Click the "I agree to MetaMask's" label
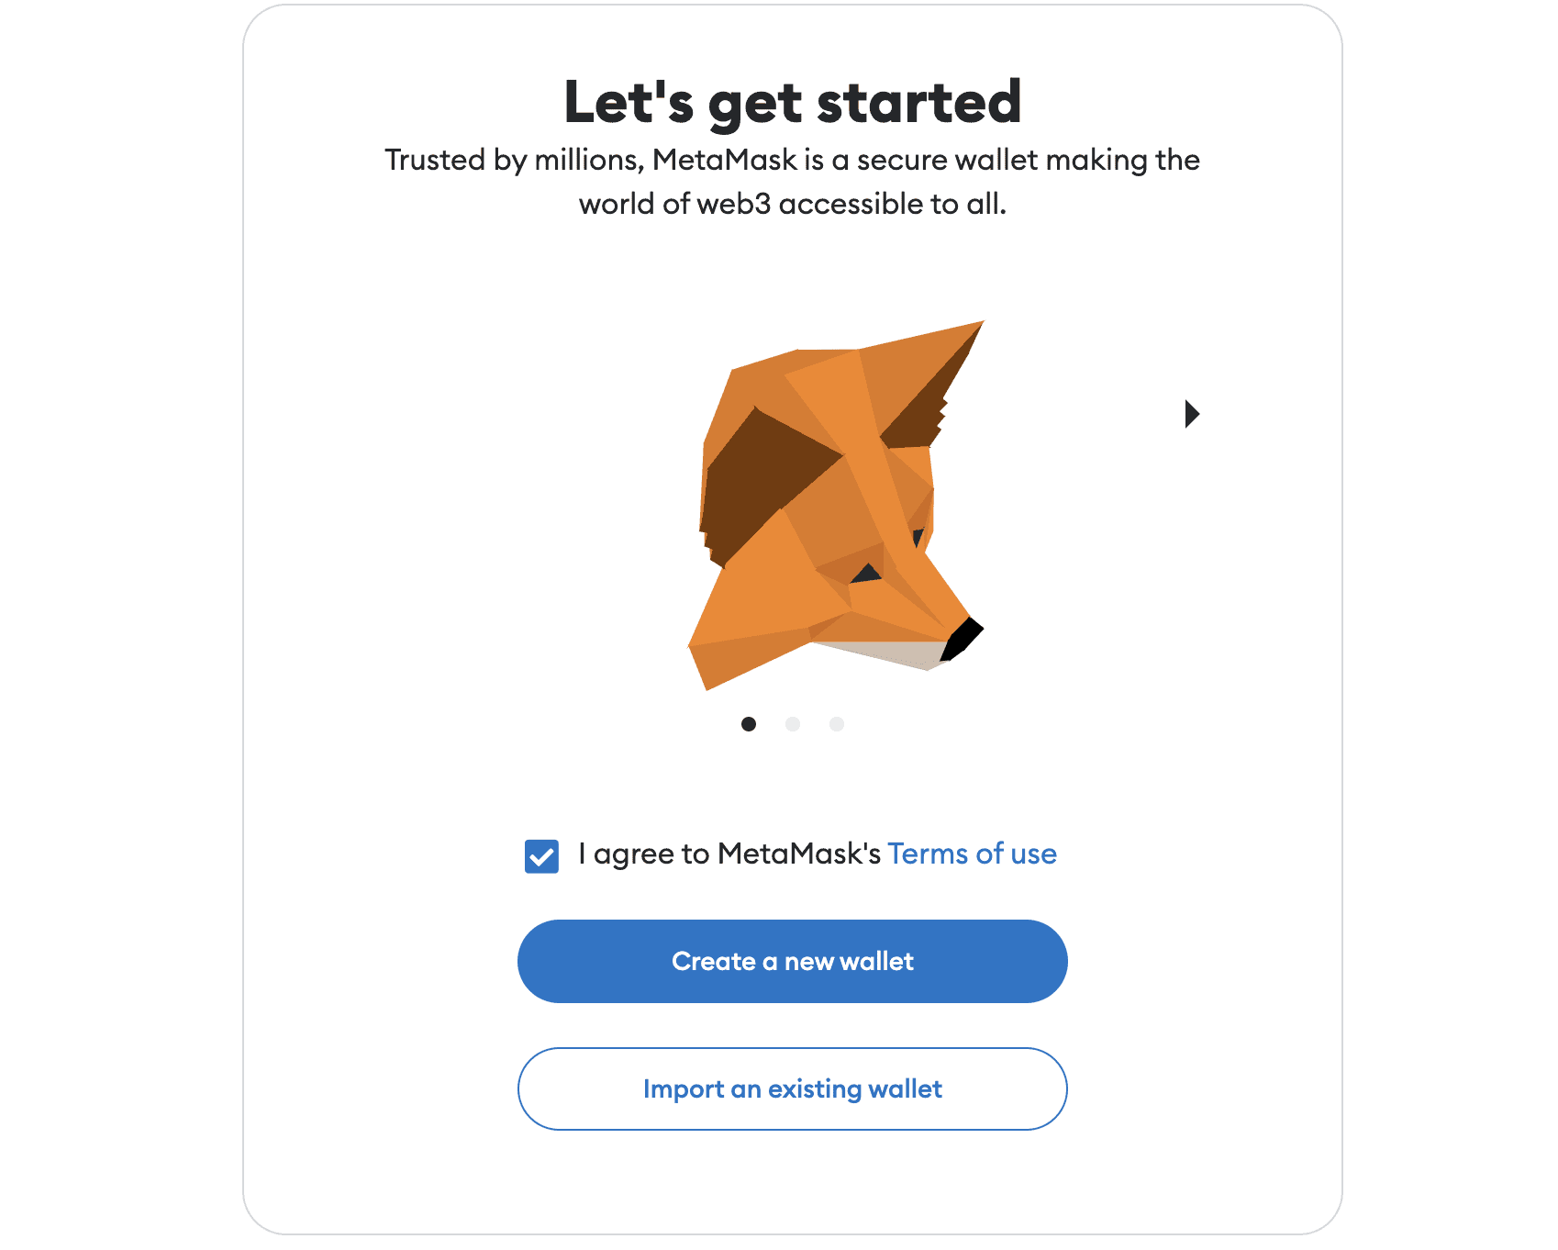Screen dimensions: 1558x1250 point(729,854)
